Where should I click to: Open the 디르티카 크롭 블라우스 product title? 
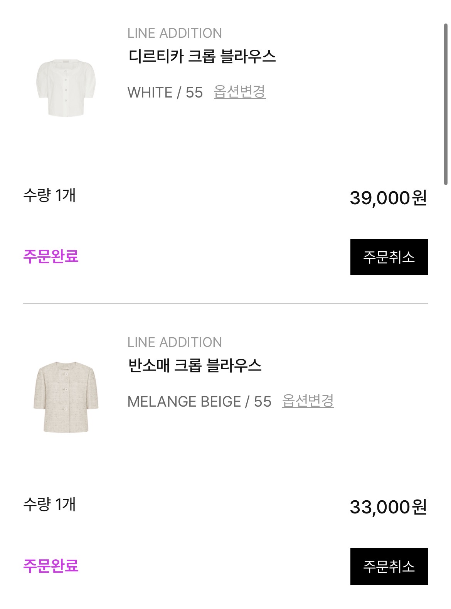pyautogui.click(x=202, y=57)
